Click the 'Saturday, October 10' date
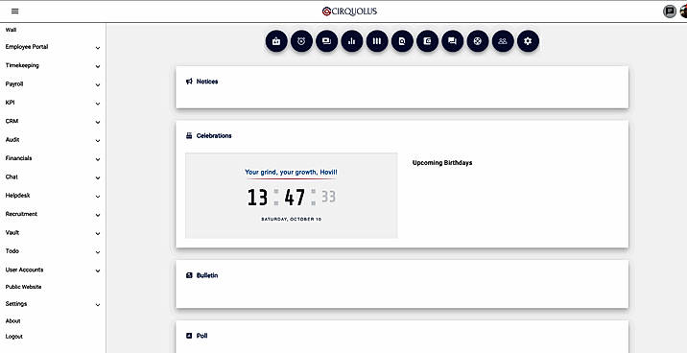 pos(292,219)
